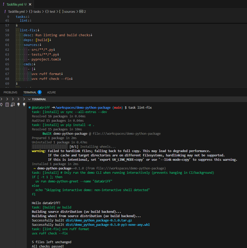Screen dimensions: 247x248
Task: Click the notebook list icon in terminal sidebar
Action: pyautogui.click(x=7, y=105)
